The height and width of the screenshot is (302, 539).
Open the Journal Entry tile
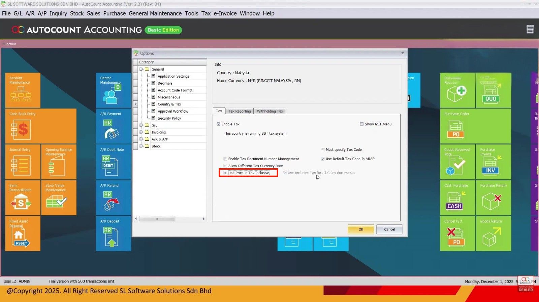tap(23, 162)
